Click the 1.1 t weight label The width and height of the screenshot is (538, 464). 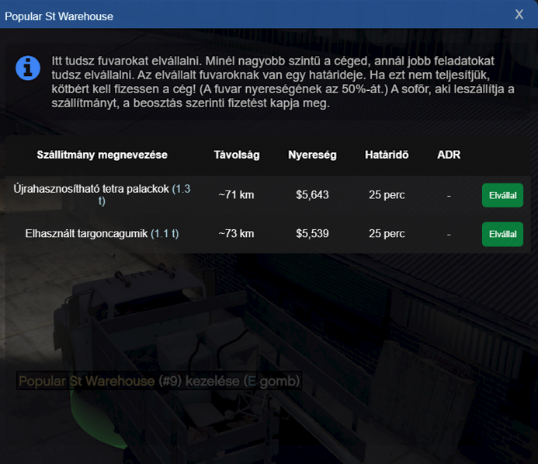click(x=165, y=233)
